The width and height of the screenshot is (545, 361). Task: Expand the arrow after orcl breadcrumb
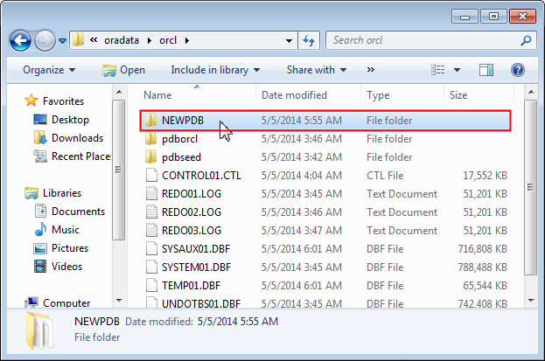pos(187,41)
